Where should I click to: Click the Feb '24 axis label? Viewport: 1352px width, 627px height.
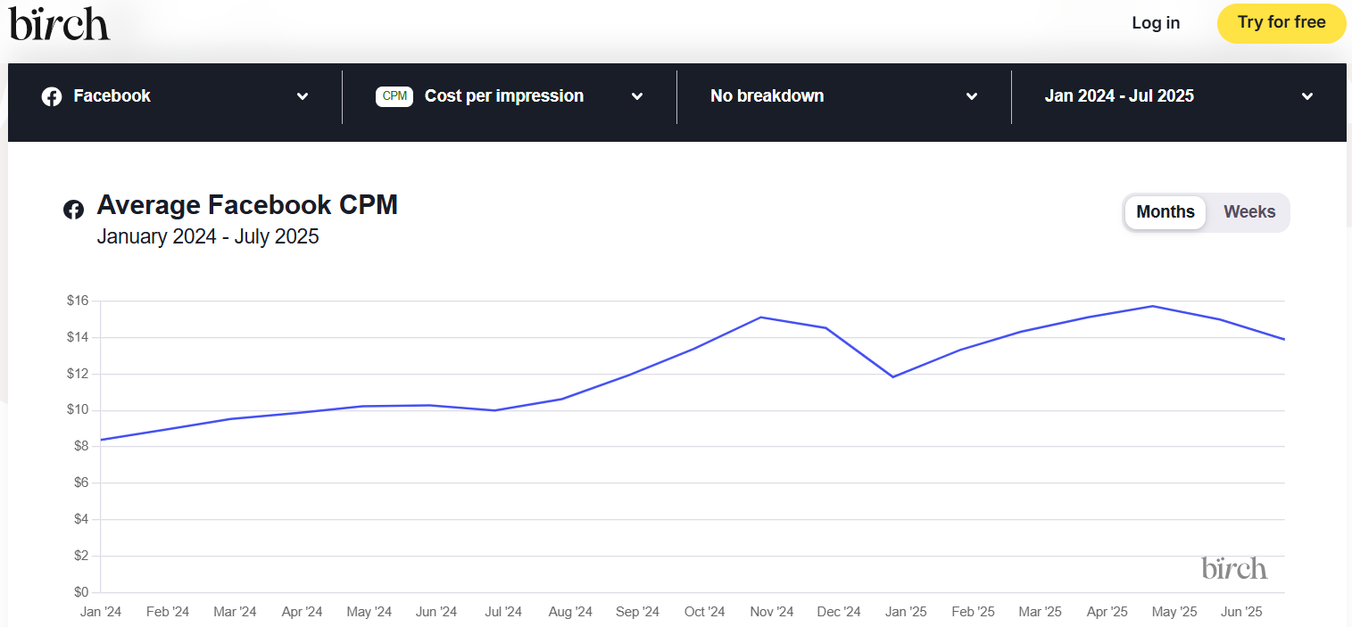(168, 612)
